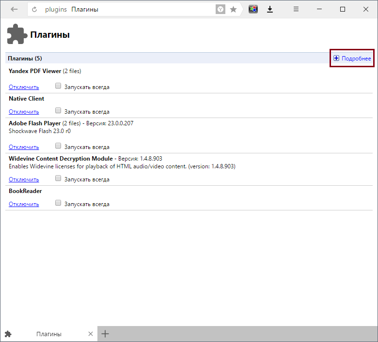Click the Yandex PDF Viewer name
Image resolution: width=378 pixels, height=342 pixels.
point(35,71)
